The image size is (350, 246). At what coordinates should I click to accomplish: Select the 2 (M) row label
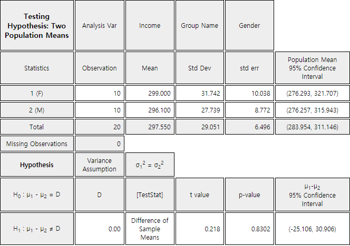37,110
